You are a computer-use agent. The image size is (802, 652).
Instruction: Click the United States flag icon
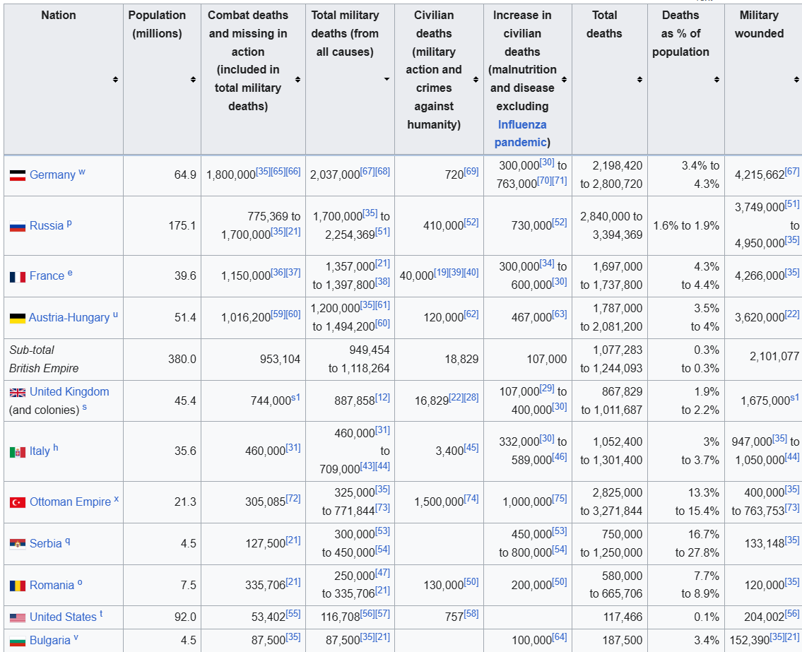point(18,617)
